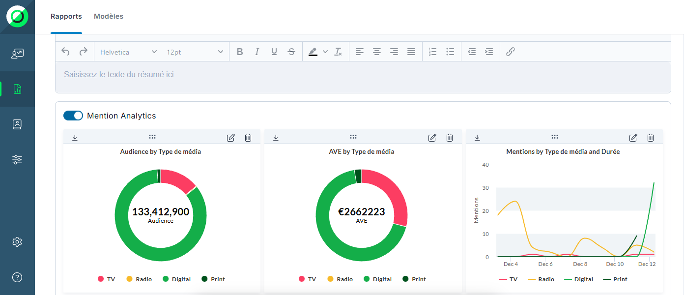This screenshot has height=295, width=684.
Task: Apply bold formatting in the editor
Action: (240, 51)
